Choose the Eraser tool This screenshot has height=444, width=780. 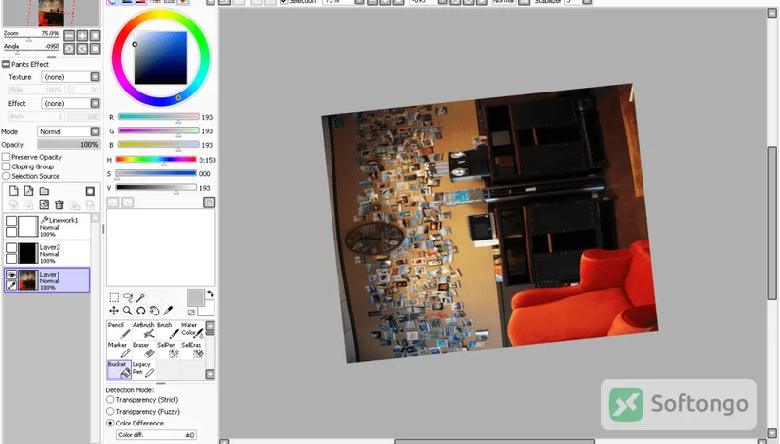143,351
